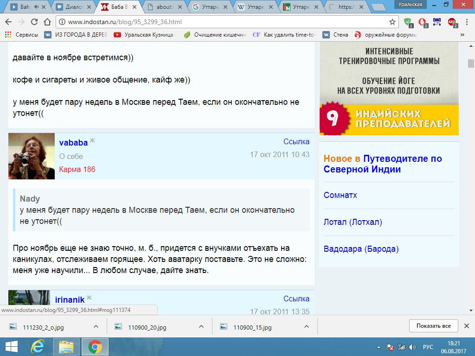
Task: Launch Internet Explorer from the taskbar
Action: pos(37,347)
